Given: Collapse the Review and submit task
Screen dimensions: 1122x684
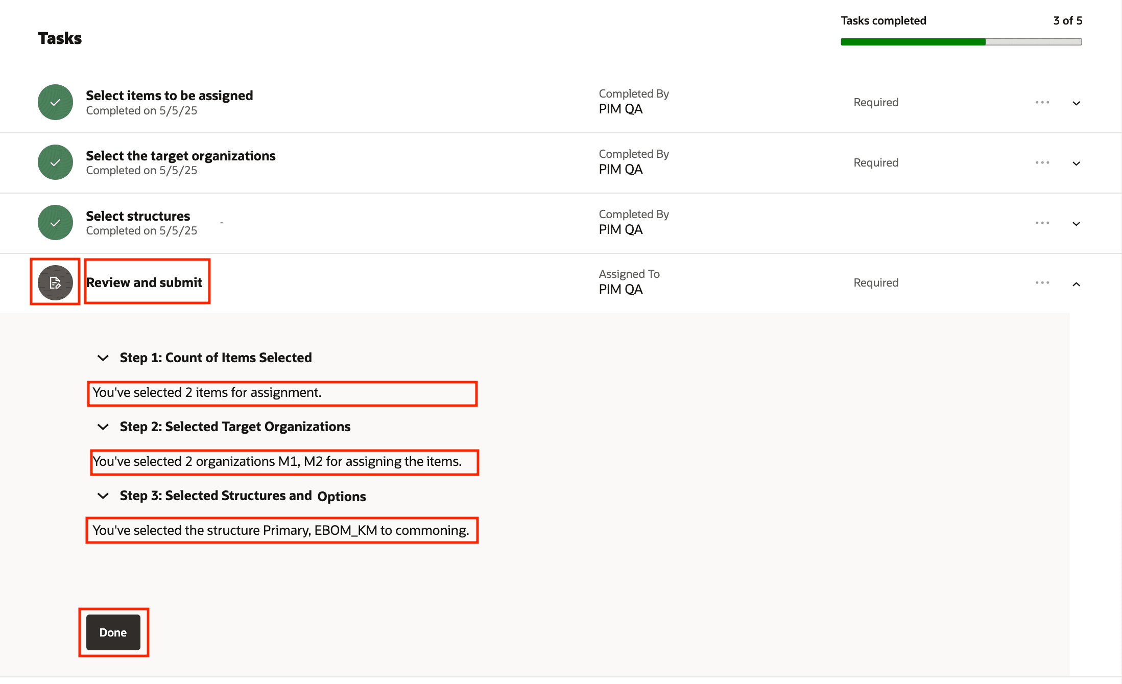Looking at the screenshot, I should tap(1076, 284).
